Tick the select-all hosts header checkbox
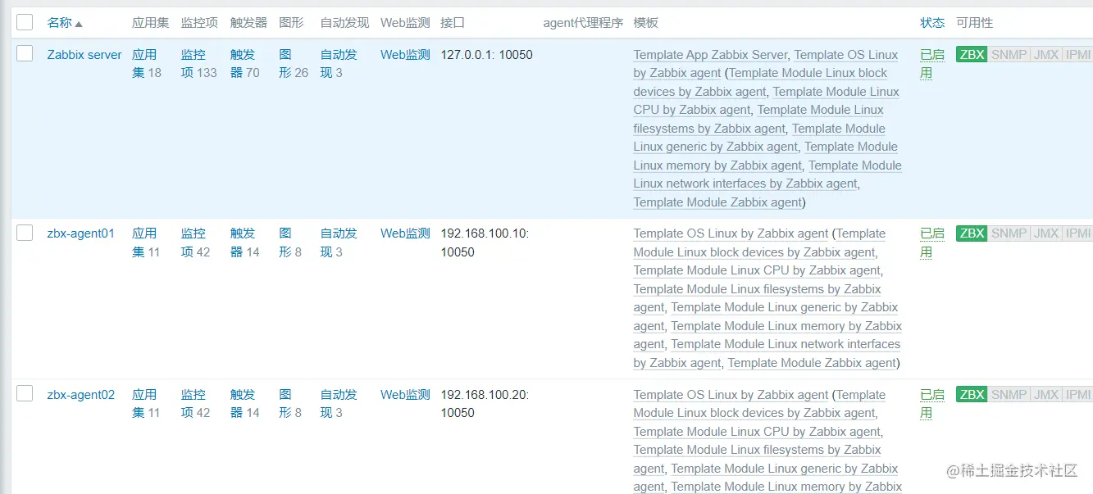Viewport: 1093px width, 494px height. 25,22
